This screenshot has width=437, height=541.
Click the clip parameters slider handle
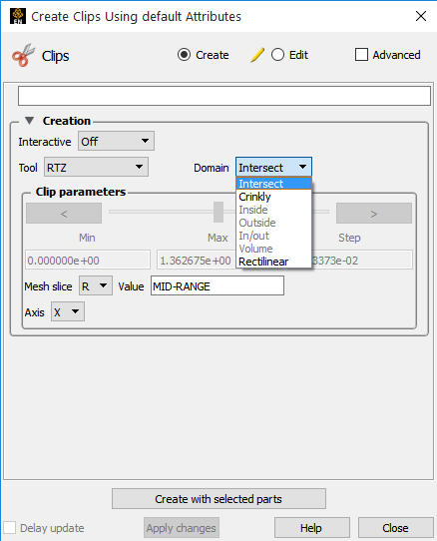coord(218,212)
